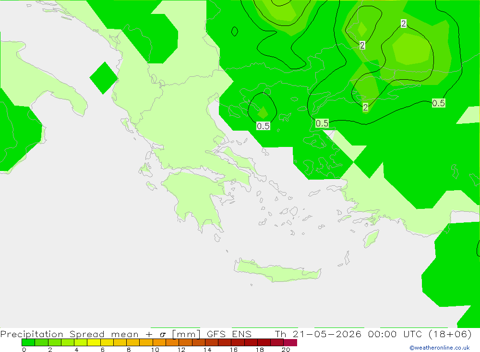Click the contour label '2' nearest the top edge
The image size is (480, 352).
pos(404,24)
